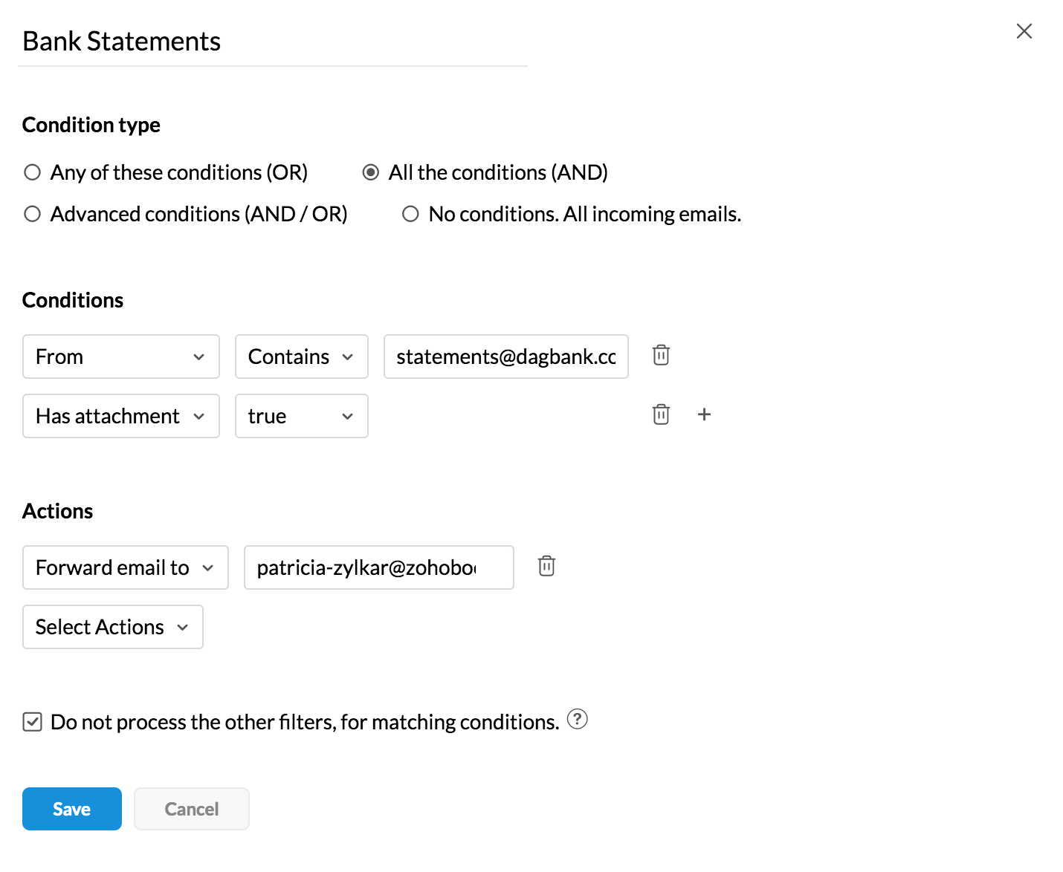Delete the From condition row

click(661, 355)
